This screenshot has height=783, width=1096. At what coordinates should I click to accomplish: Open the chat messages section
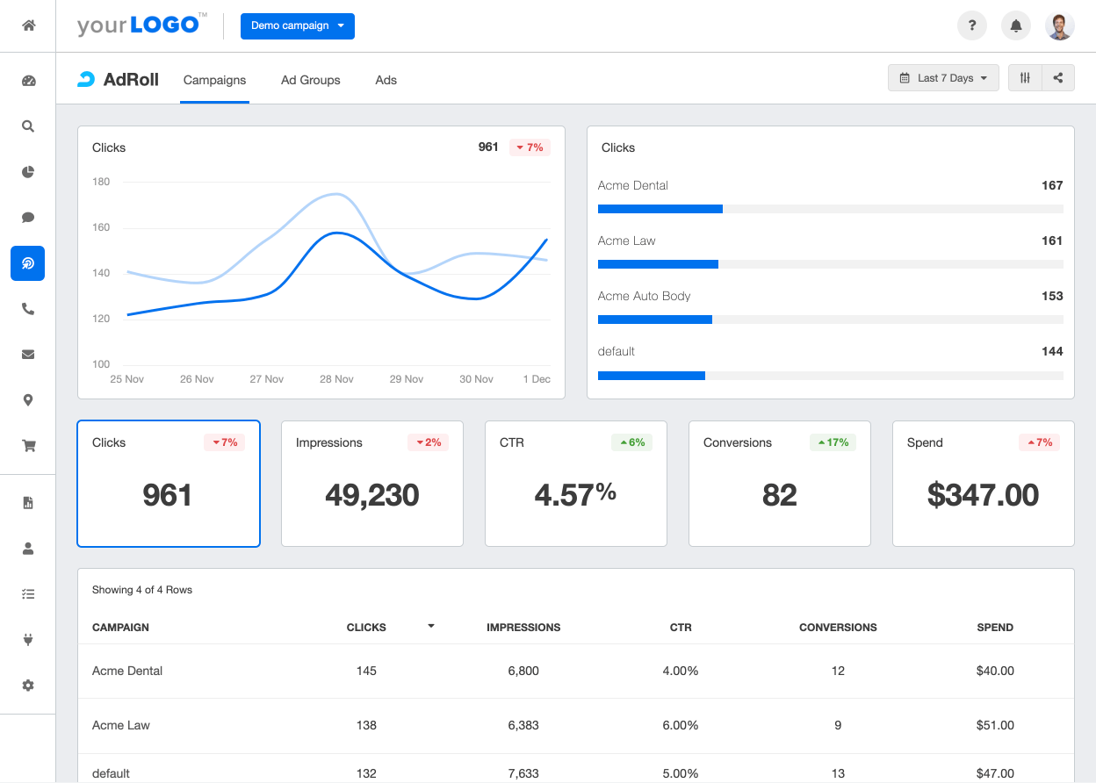[x=27, y=217]
